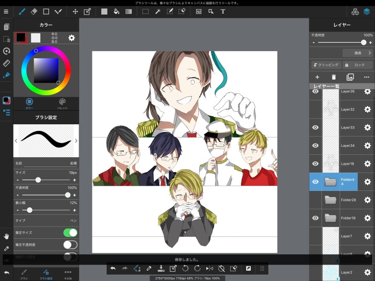375x281 pixels.
Task: Click the save download icon in bottom bar
Action: (x=161, y=268)
